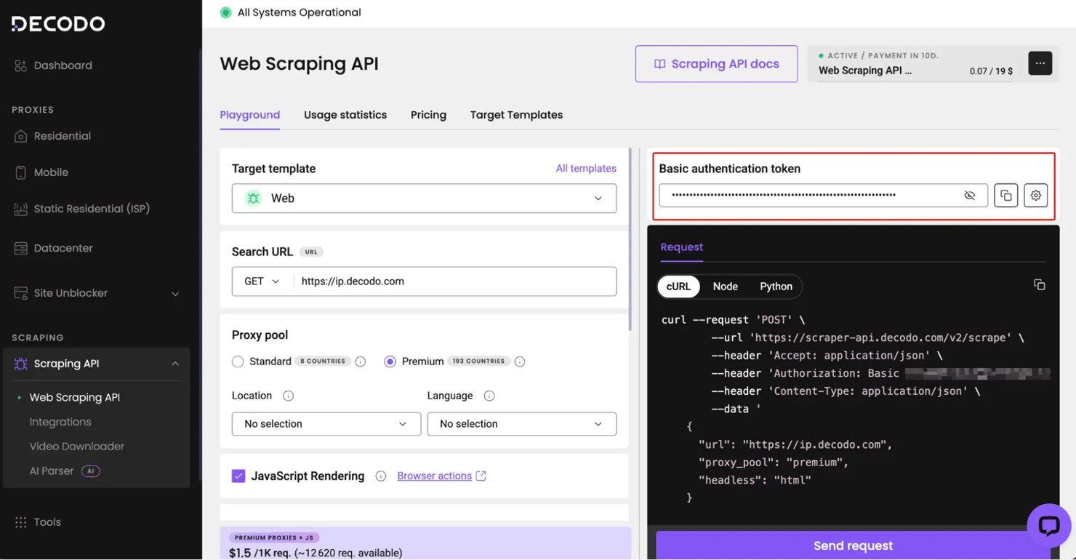This screenshot has width=1076, height=560.
Task: Switch to the Pricing tab
Action: tap(428, 115)
